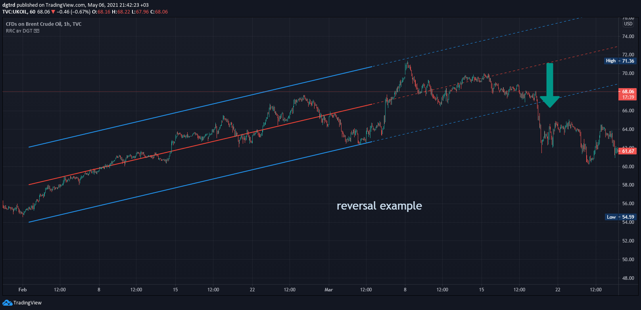Select the solid upper blue channel line
This screenshot has width=641, height=310.
200,107
